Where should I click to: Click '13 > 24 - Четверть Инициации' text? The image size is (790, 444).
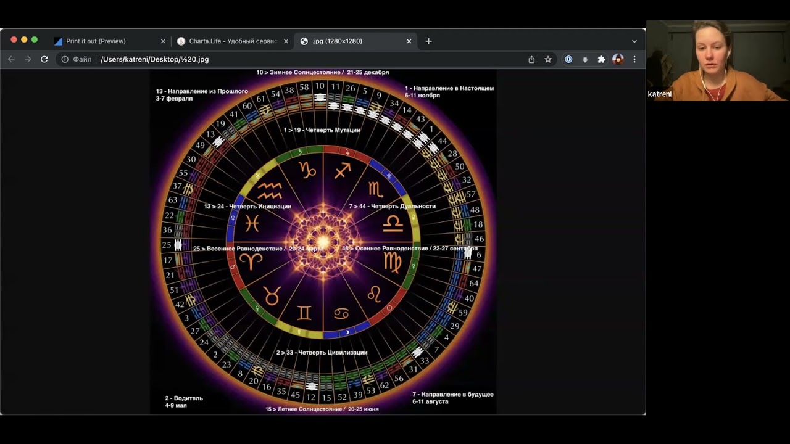click(247, 207)
